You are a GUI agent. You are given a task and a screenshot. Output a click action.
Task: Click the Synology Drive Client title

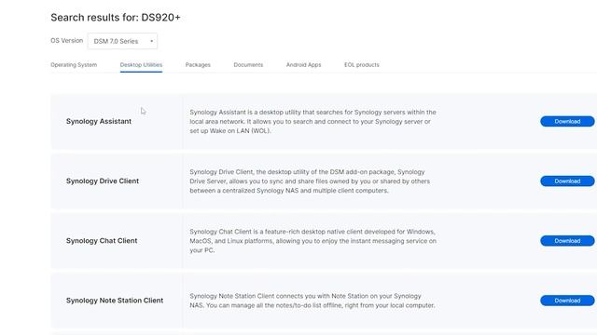(x=103, y=181)
